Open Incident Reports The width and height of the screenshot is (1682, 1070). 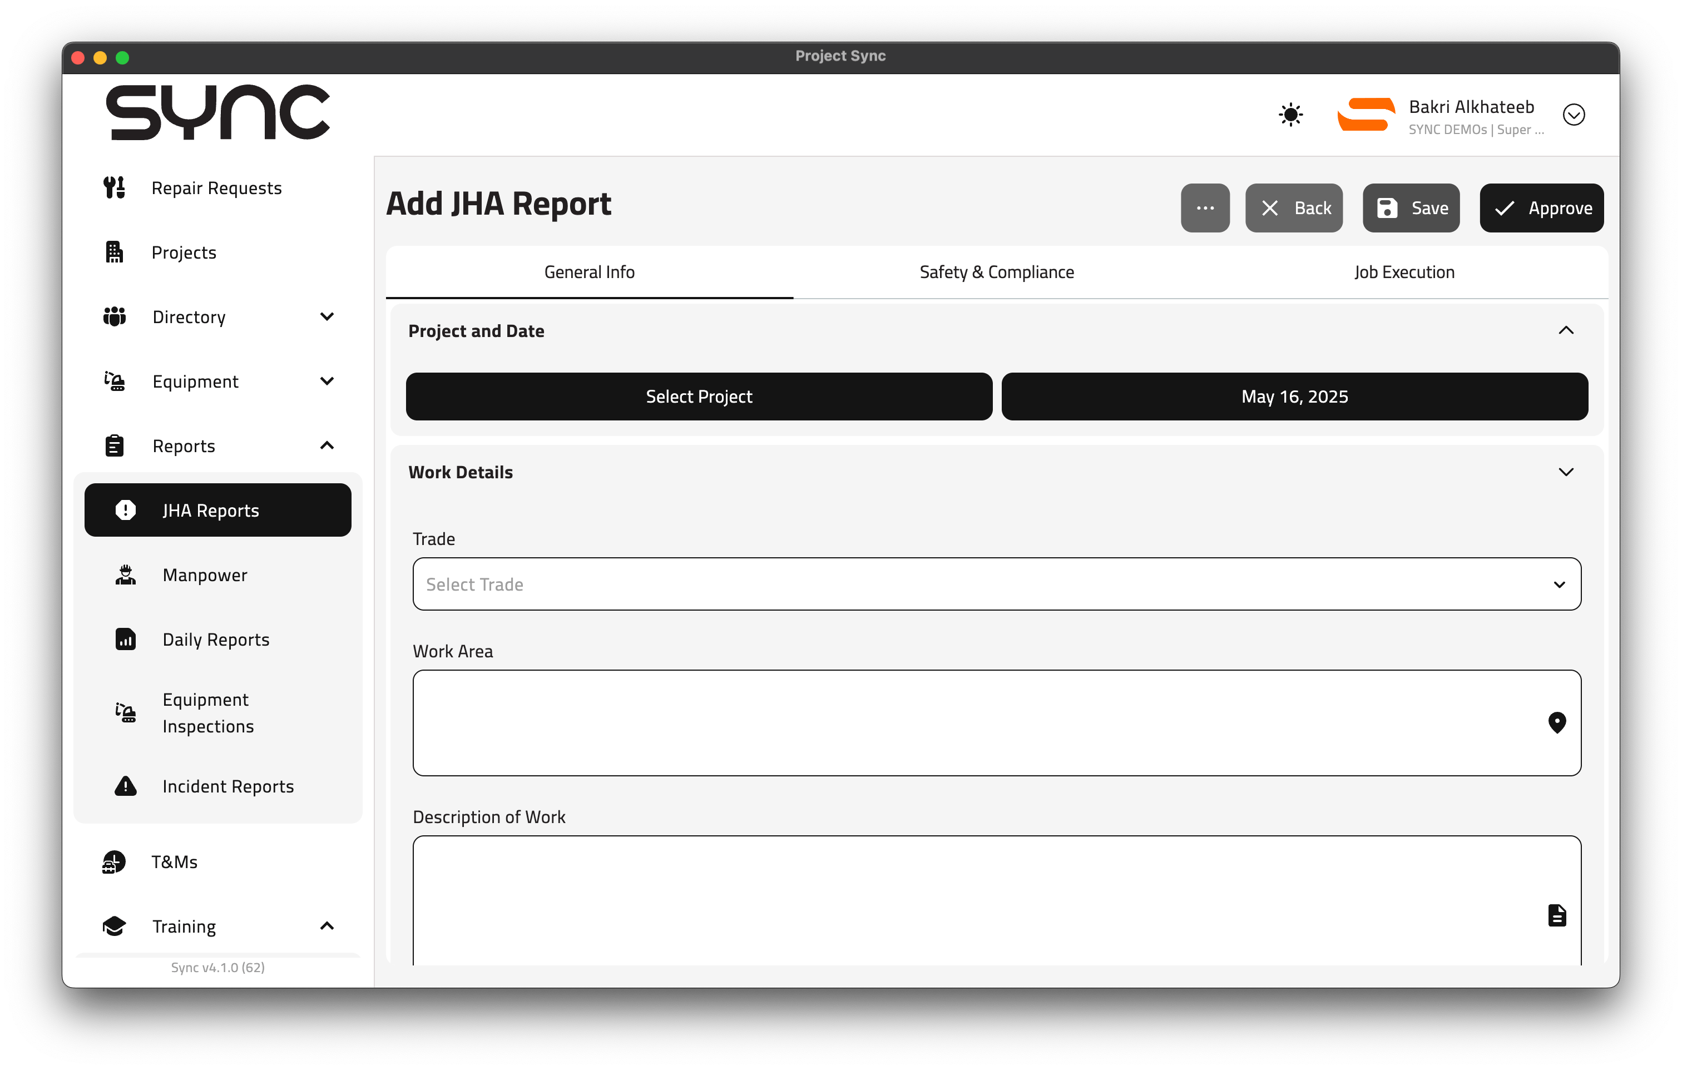coord(218,786)
